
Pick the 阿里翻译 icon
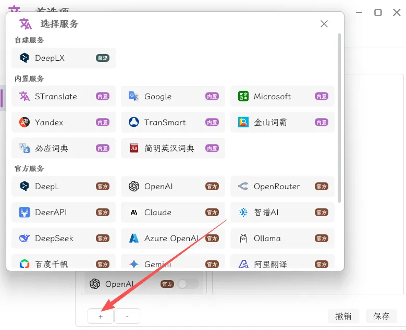243,264
